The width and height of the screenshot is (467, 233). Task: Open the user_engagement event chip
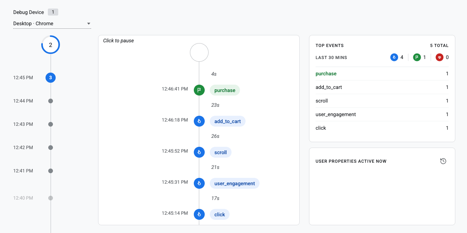tap(235, 183)
